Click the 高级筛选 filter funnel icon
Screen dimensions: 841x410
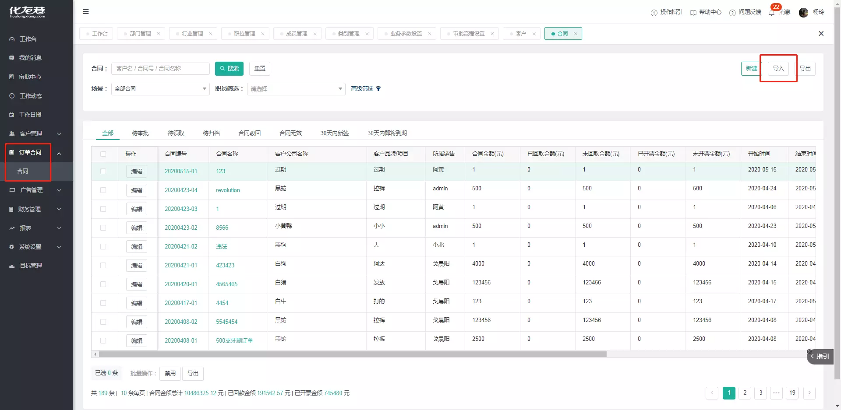coord(378,89)
